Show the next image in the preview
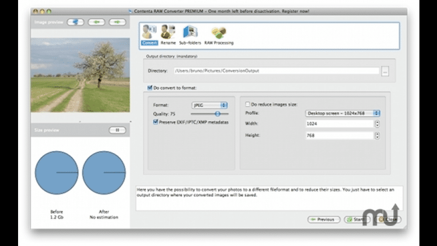 [x=118, y=22]
